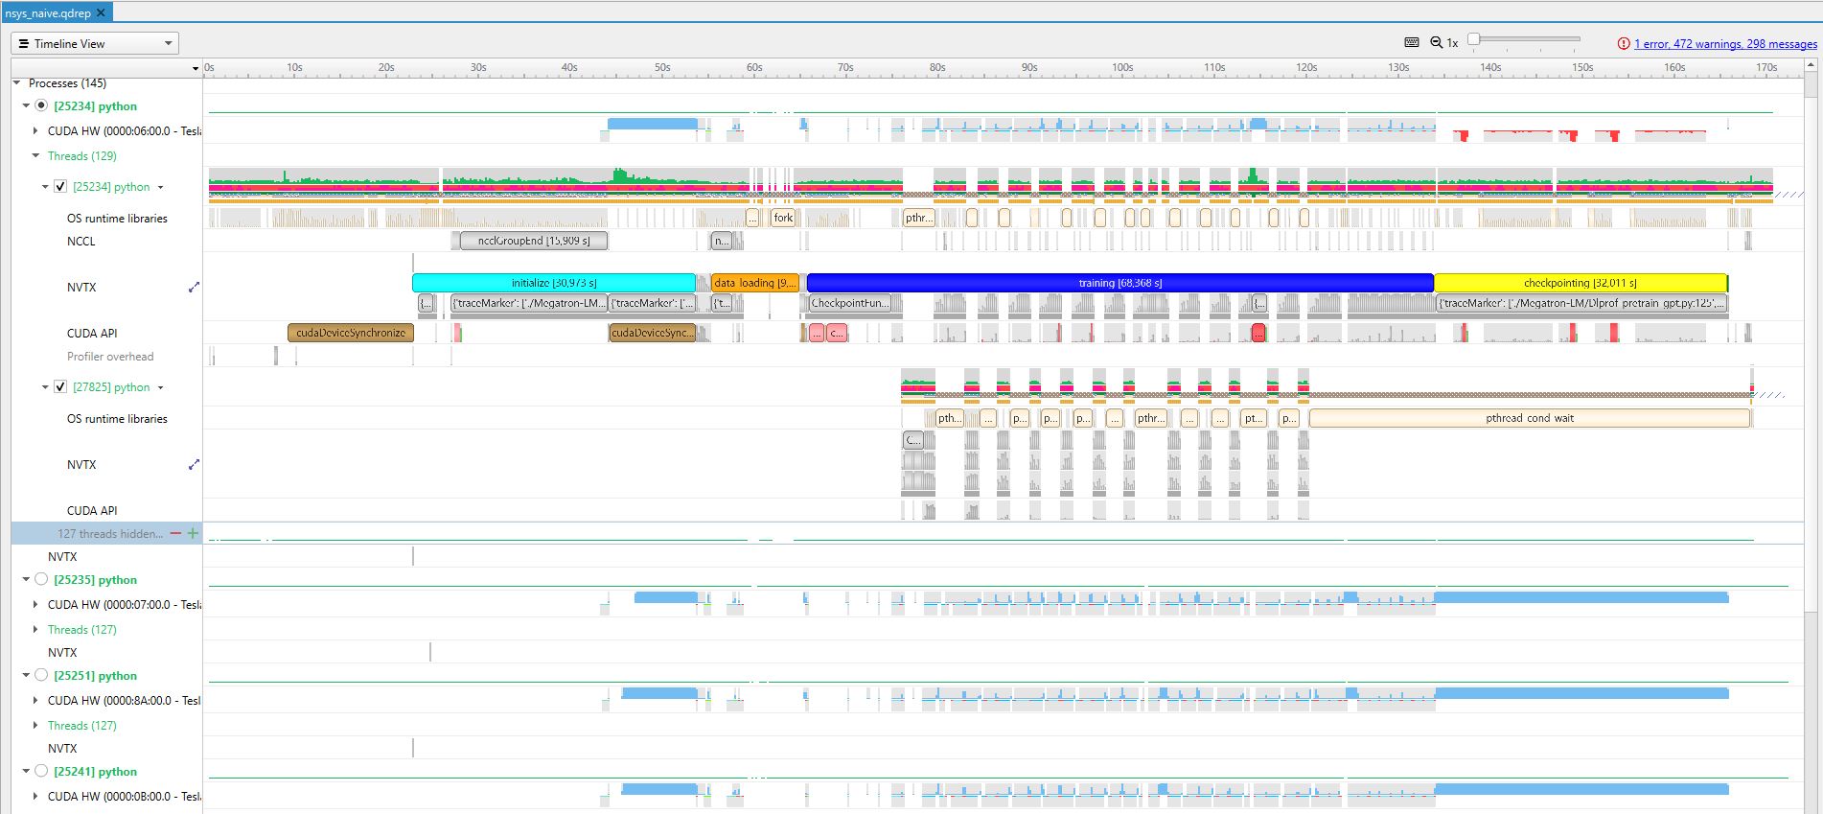The image size is (1823, 814).
Task: Collapse the [25241] python process
Action: (27, 771)
